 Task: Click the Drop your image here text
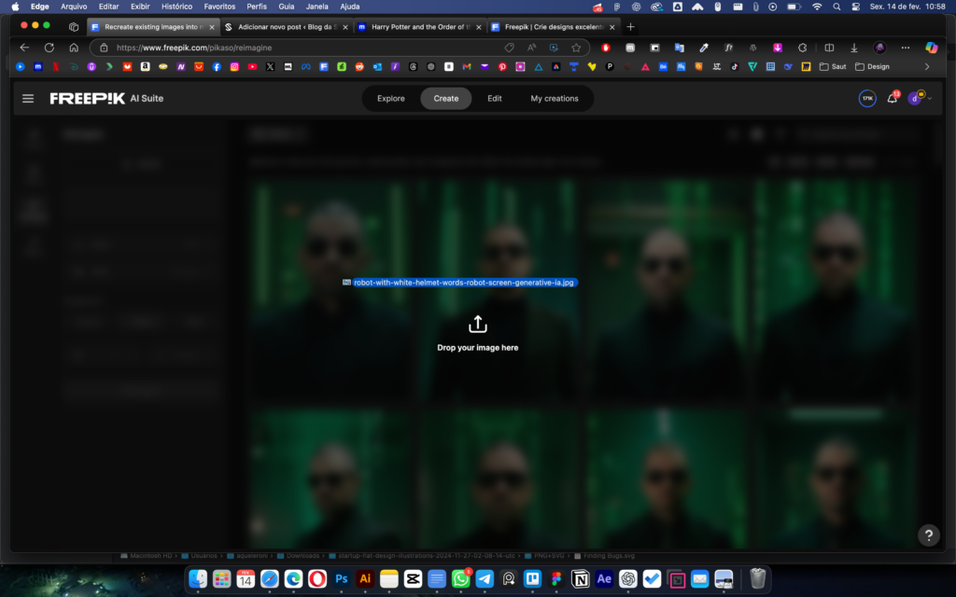pos(477,348)
